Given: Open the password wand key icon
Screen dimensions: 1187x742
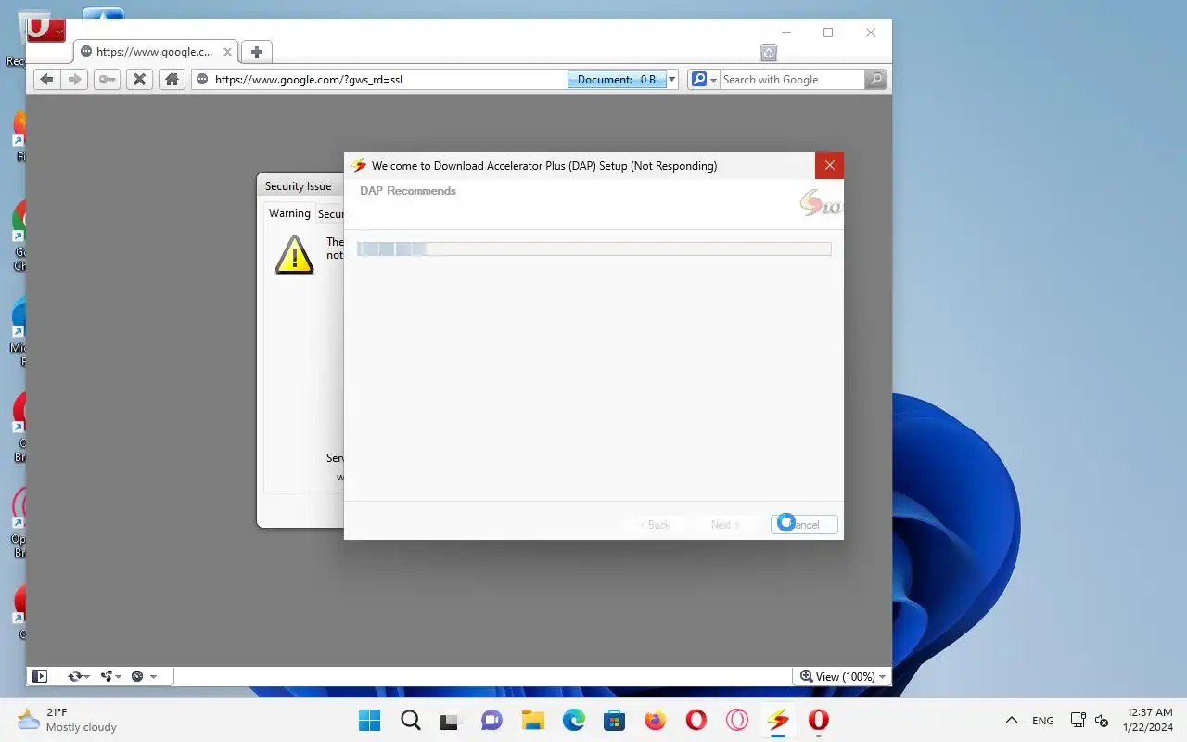Looking at the screenshot, I should (x=108, y=80).
